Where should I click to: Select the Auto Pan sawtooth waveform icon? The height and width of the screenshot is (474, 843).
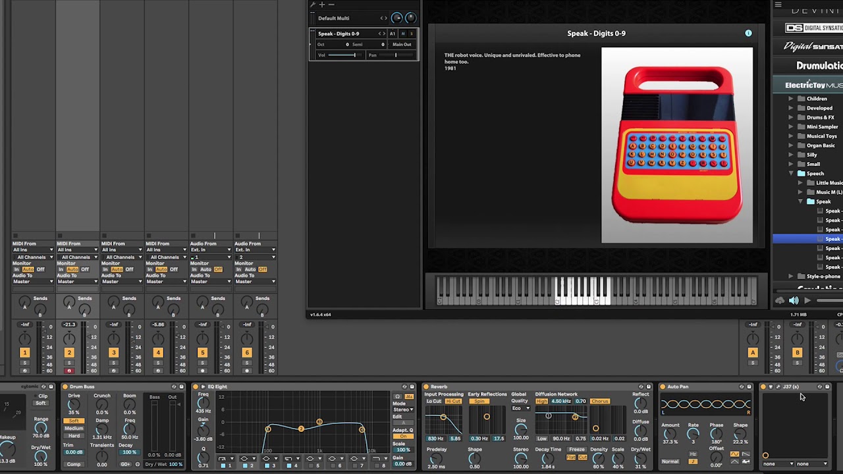click(746, 454)
